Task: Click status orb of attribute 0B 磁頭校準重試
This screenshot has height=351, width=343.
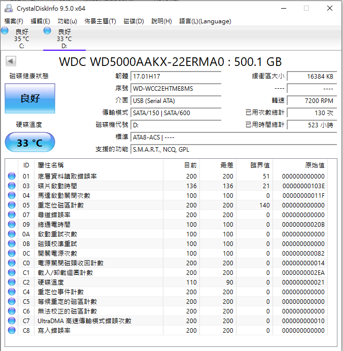Action: click(12, 243)
